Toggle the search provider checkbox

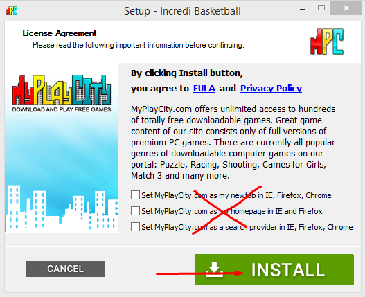pyautogui.click(x=135, y=226)
